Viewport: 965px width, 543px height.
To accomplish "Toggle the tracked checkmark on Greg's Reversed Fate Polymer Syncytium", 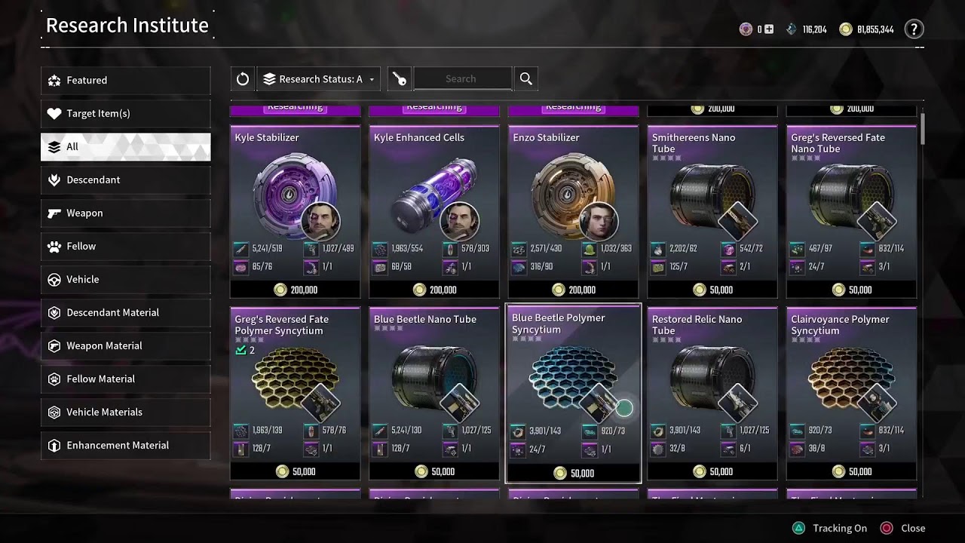I will pos(241,351).
